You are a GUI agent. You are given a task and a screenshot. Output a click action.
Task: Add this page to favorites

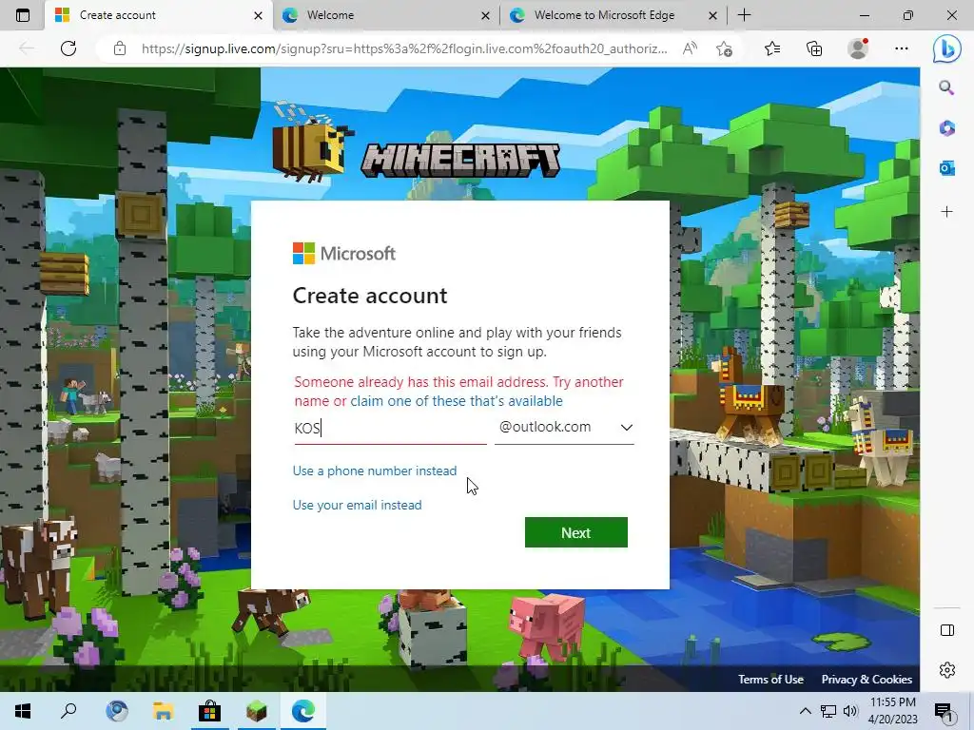724,48
